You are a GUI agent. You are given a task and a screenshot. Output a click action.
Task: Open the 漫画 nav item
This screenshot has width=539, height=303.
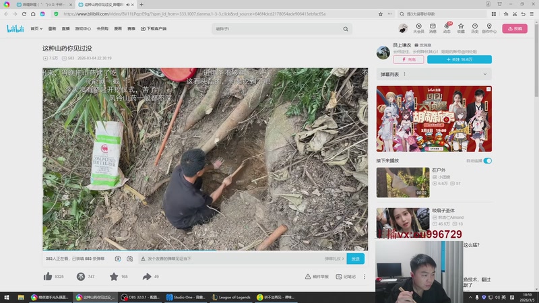(x=118, y=29)
